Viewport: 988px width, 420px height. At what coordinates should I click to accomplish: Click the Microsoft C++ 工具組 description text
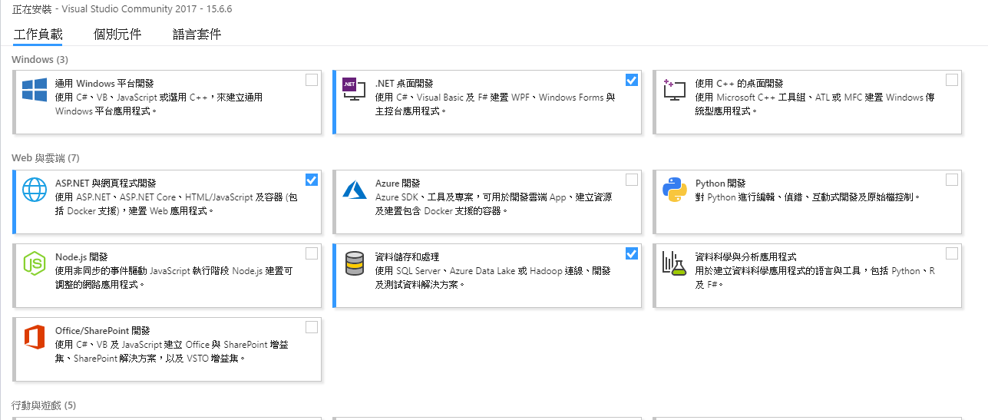(815, 104)
